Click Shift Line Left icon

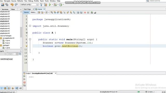click(78, 12)
